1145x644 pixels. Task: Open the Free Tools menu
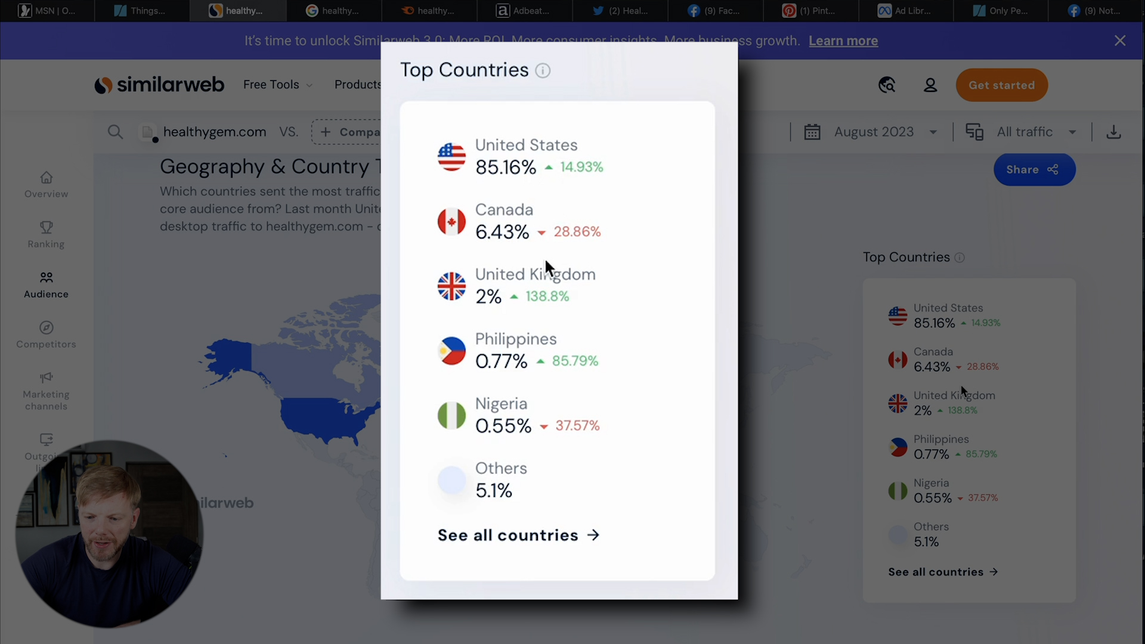(x=277, y=85)
